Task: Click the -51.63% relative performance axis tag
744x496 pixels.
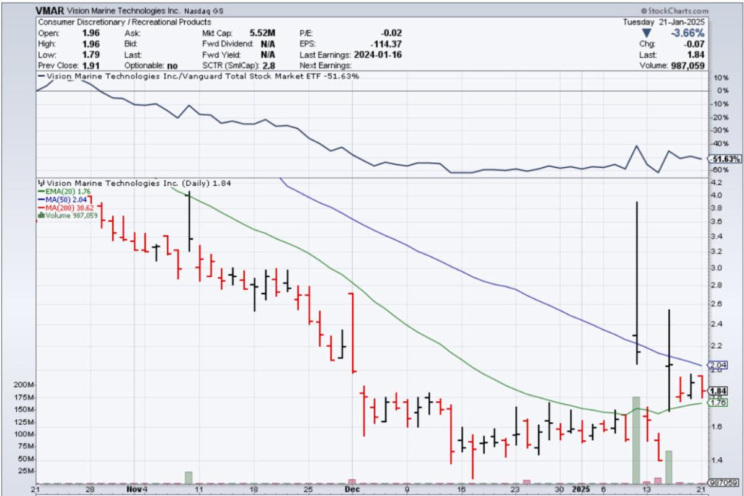Action: coord(722,159)
